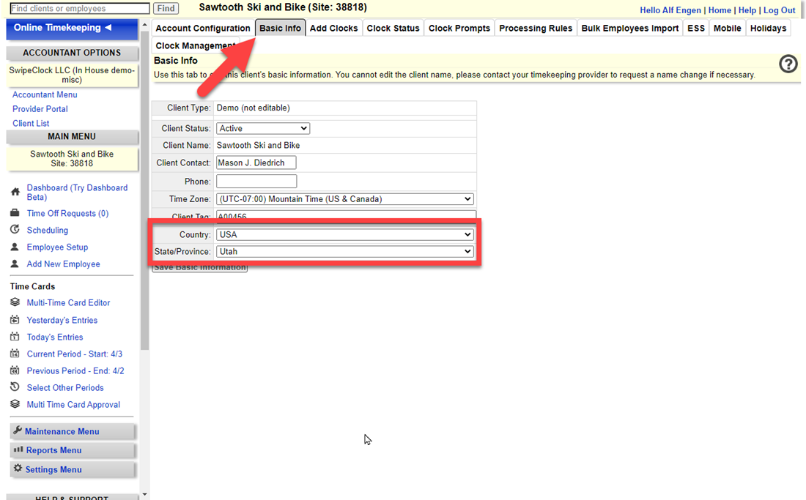Click the Scheduling clock icon

pyautogui.click(x=15, y=230)
